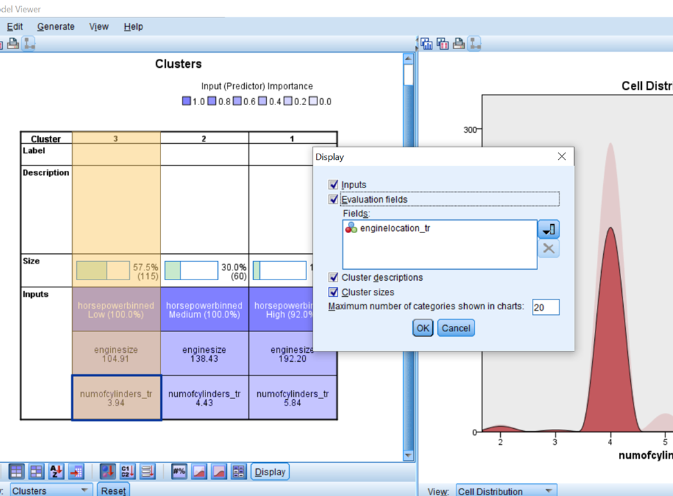Image resolution: width=673 pixels, height=496 pixels.
Task: Click the Reset button
Action: click(x=113, y=490)
